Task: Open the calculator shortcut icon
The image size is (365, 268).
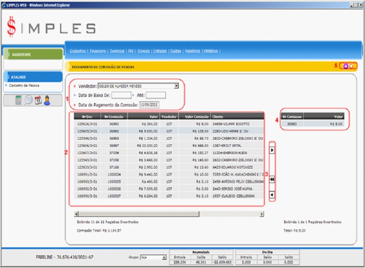Action: 18,100
